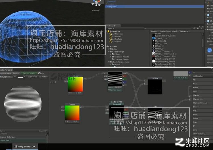Click the node browser search field
The height and width of the screenshot is (150, 213).
pos(203,72)
